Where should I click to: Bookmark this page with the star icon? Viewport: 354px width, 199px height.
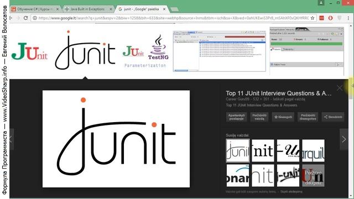312,18
